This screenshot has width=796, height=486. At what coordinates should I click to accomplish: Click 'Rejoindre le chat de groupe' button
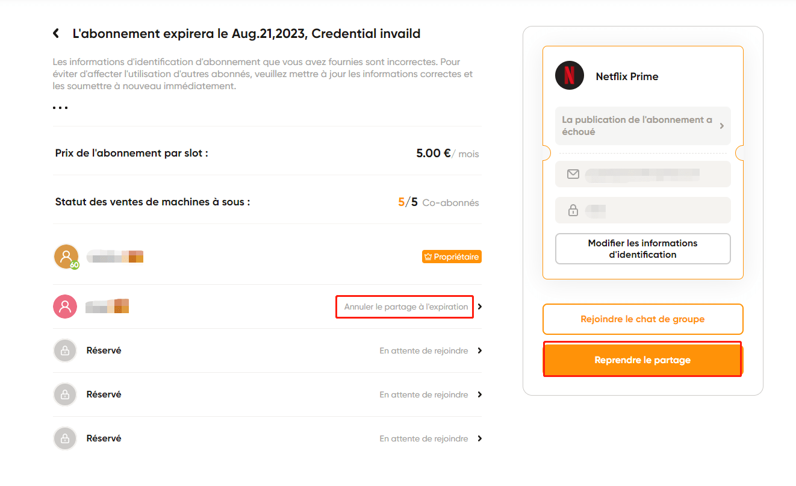[x=642, y=319]
